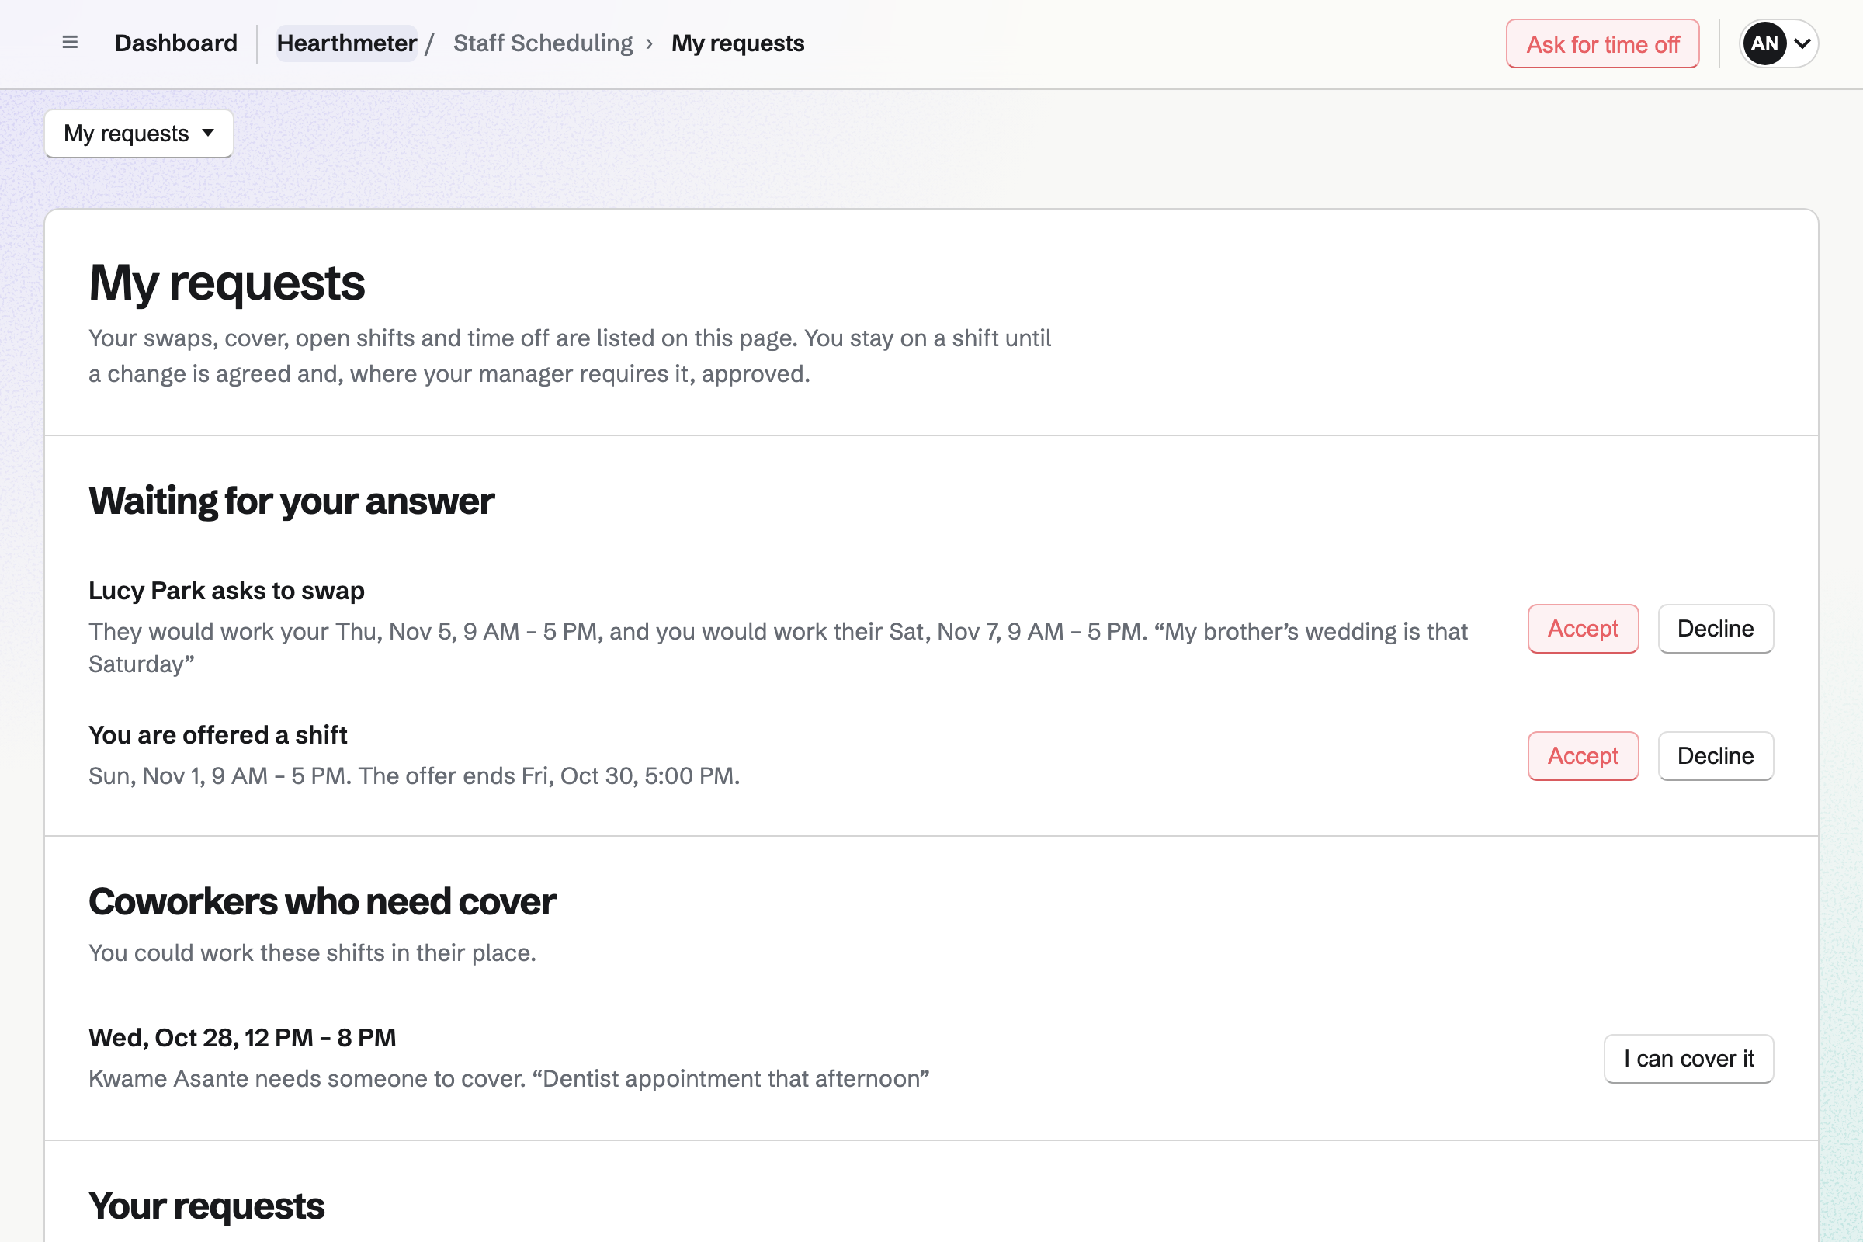Viewport: 1863px width, 1242px height.
Task: Decline Lucy Park's swap request
Action: point(1716,629)
